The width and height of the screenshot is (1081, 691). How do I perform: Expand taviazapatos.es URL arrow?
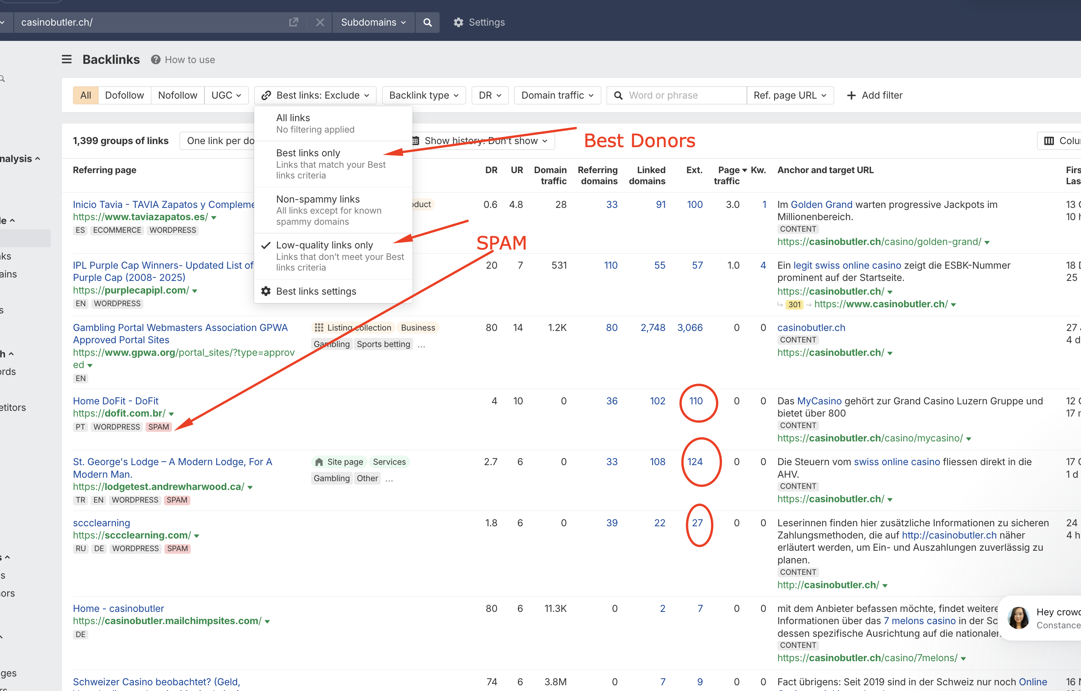(214, 218)
